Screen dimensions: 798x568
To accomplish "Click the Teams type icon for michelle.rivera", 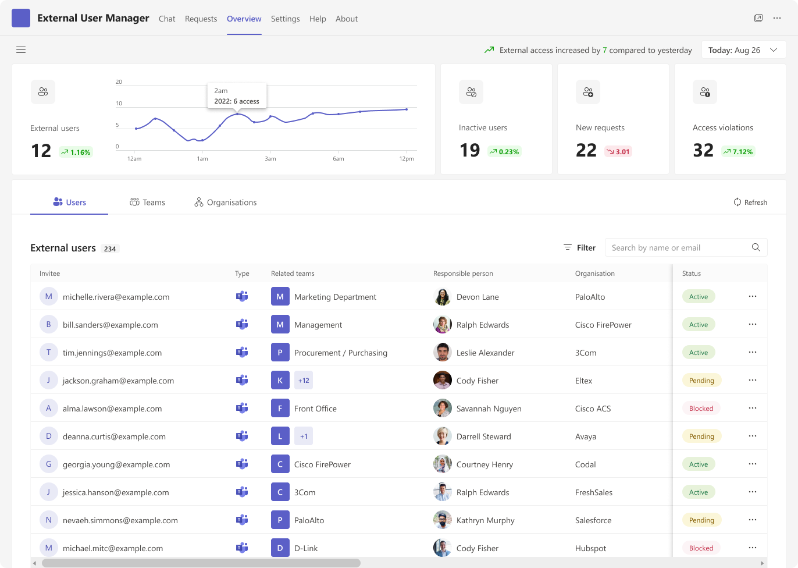I will (x=242, y=296).
